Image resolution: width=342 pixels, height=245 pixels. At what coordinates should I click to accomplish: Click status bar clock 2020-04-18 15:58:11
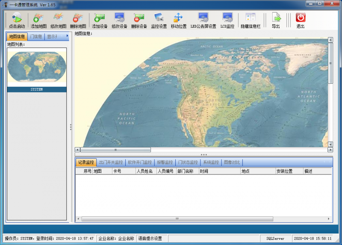(x=313, y=239)
